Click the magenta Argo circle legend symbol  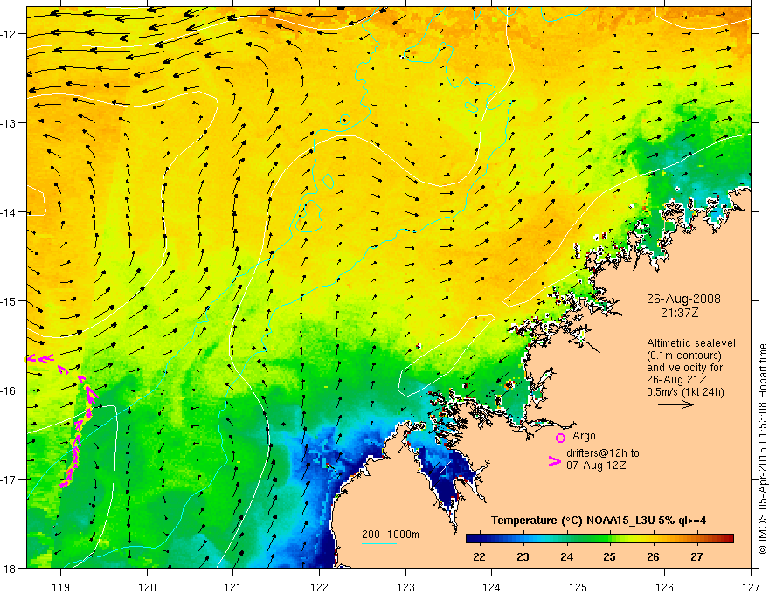(560, 438)
